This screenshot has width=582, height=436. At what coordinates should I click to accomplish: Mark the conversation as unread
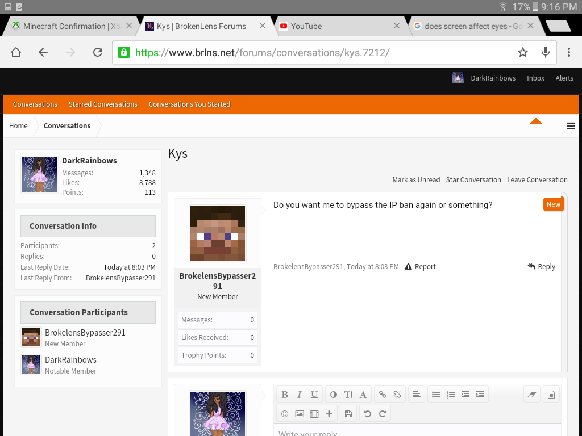[x=416, y=180]
